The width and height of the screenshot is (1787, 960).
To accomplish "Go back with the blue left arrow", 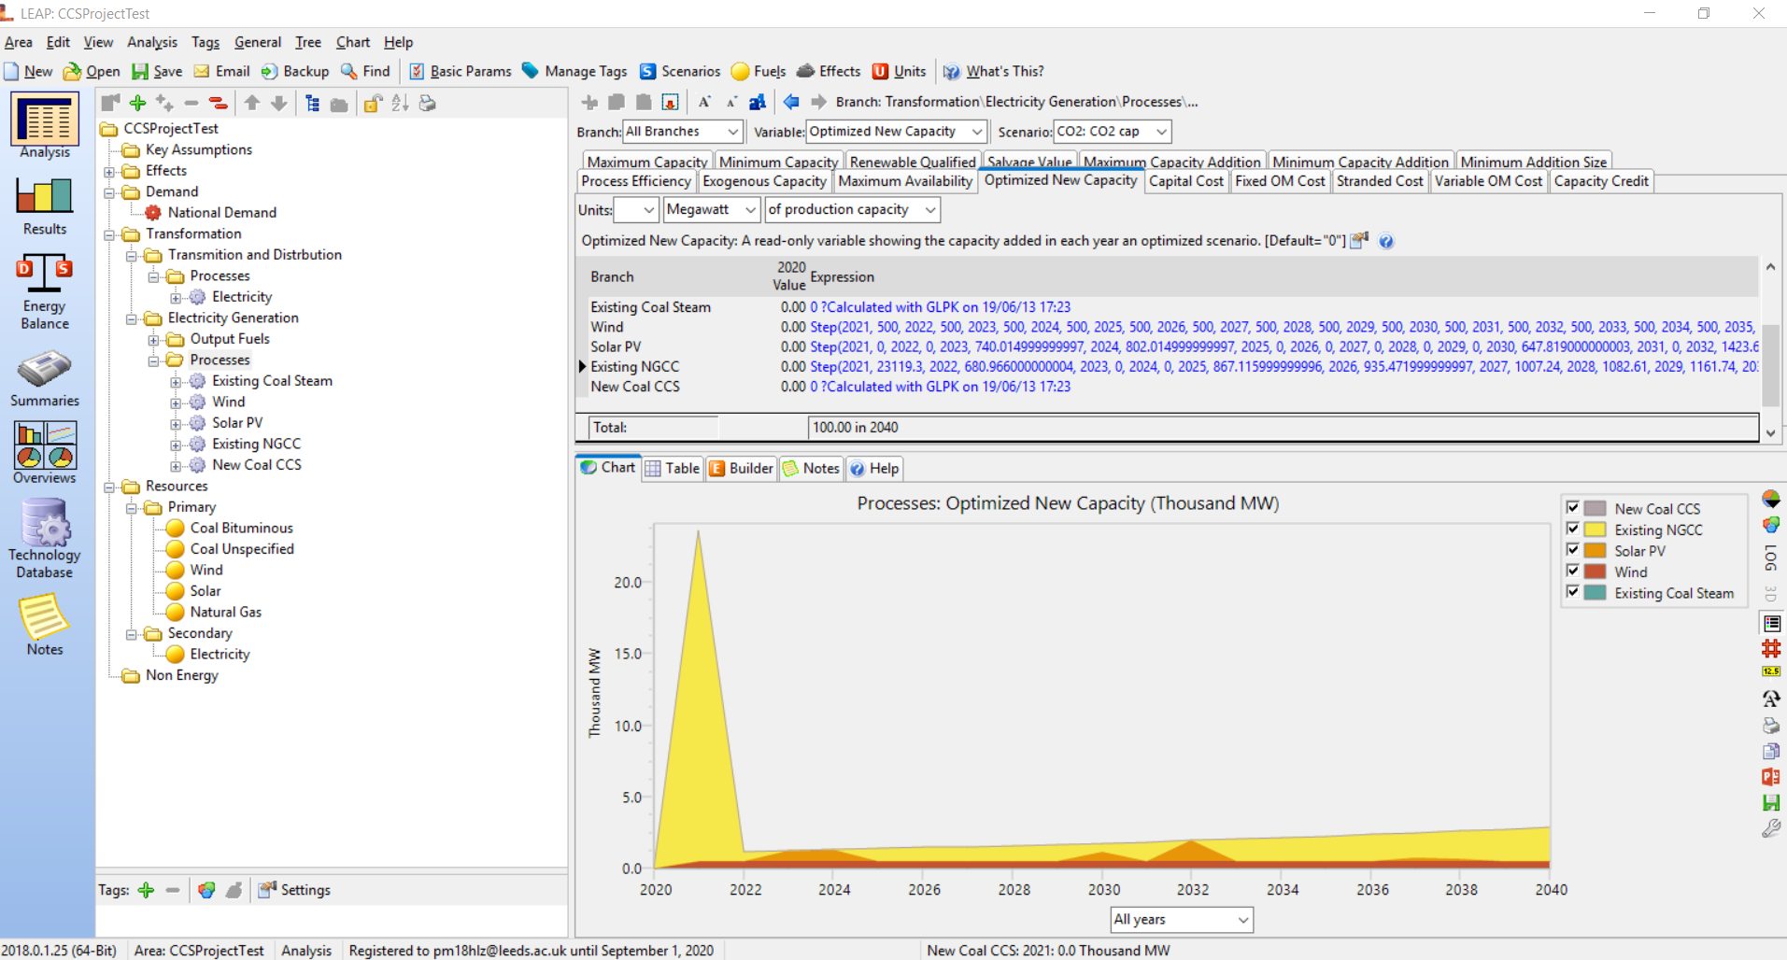I will tap(791, 102).
